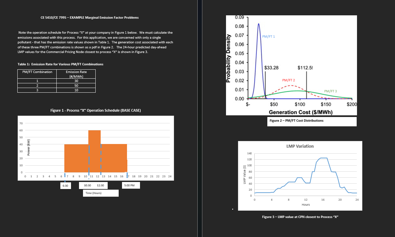This screenshot has height=237, width=395.
Task: Select the 'Table 1: Emission Rate' caption
Action: coord(60,64)
